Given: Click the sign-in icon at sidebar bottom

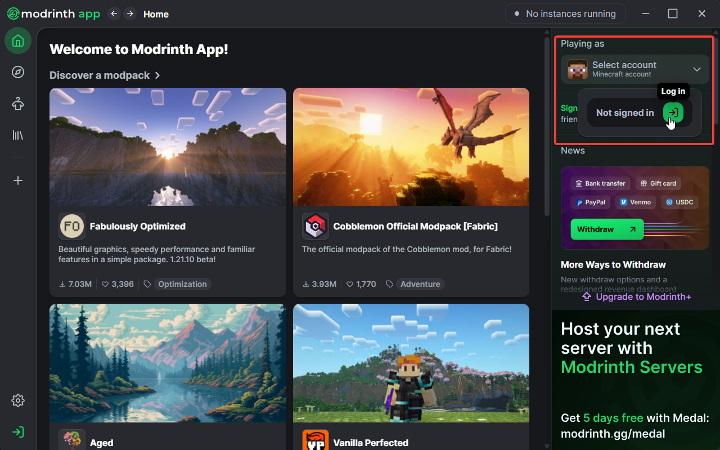Looking at the screenshot, I should (x=18, y=432).
